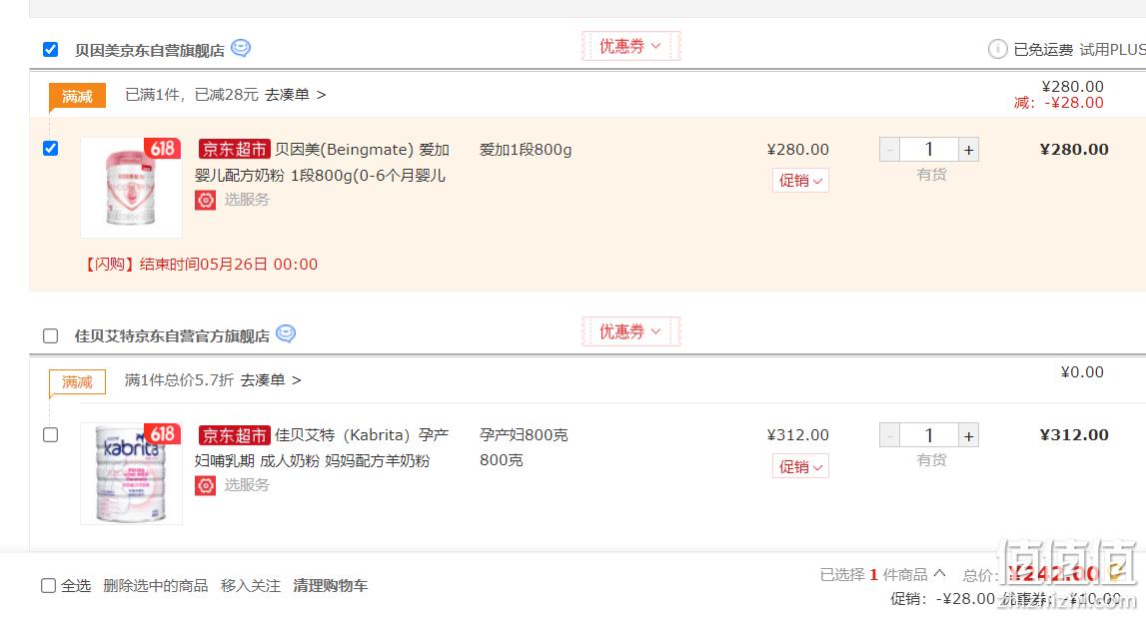Image resolution: width=1146 pixels, height=618 pixels.
Task: Open 佳贝艾特 (Kabrita) 孕产 product title
Action: 323,448
